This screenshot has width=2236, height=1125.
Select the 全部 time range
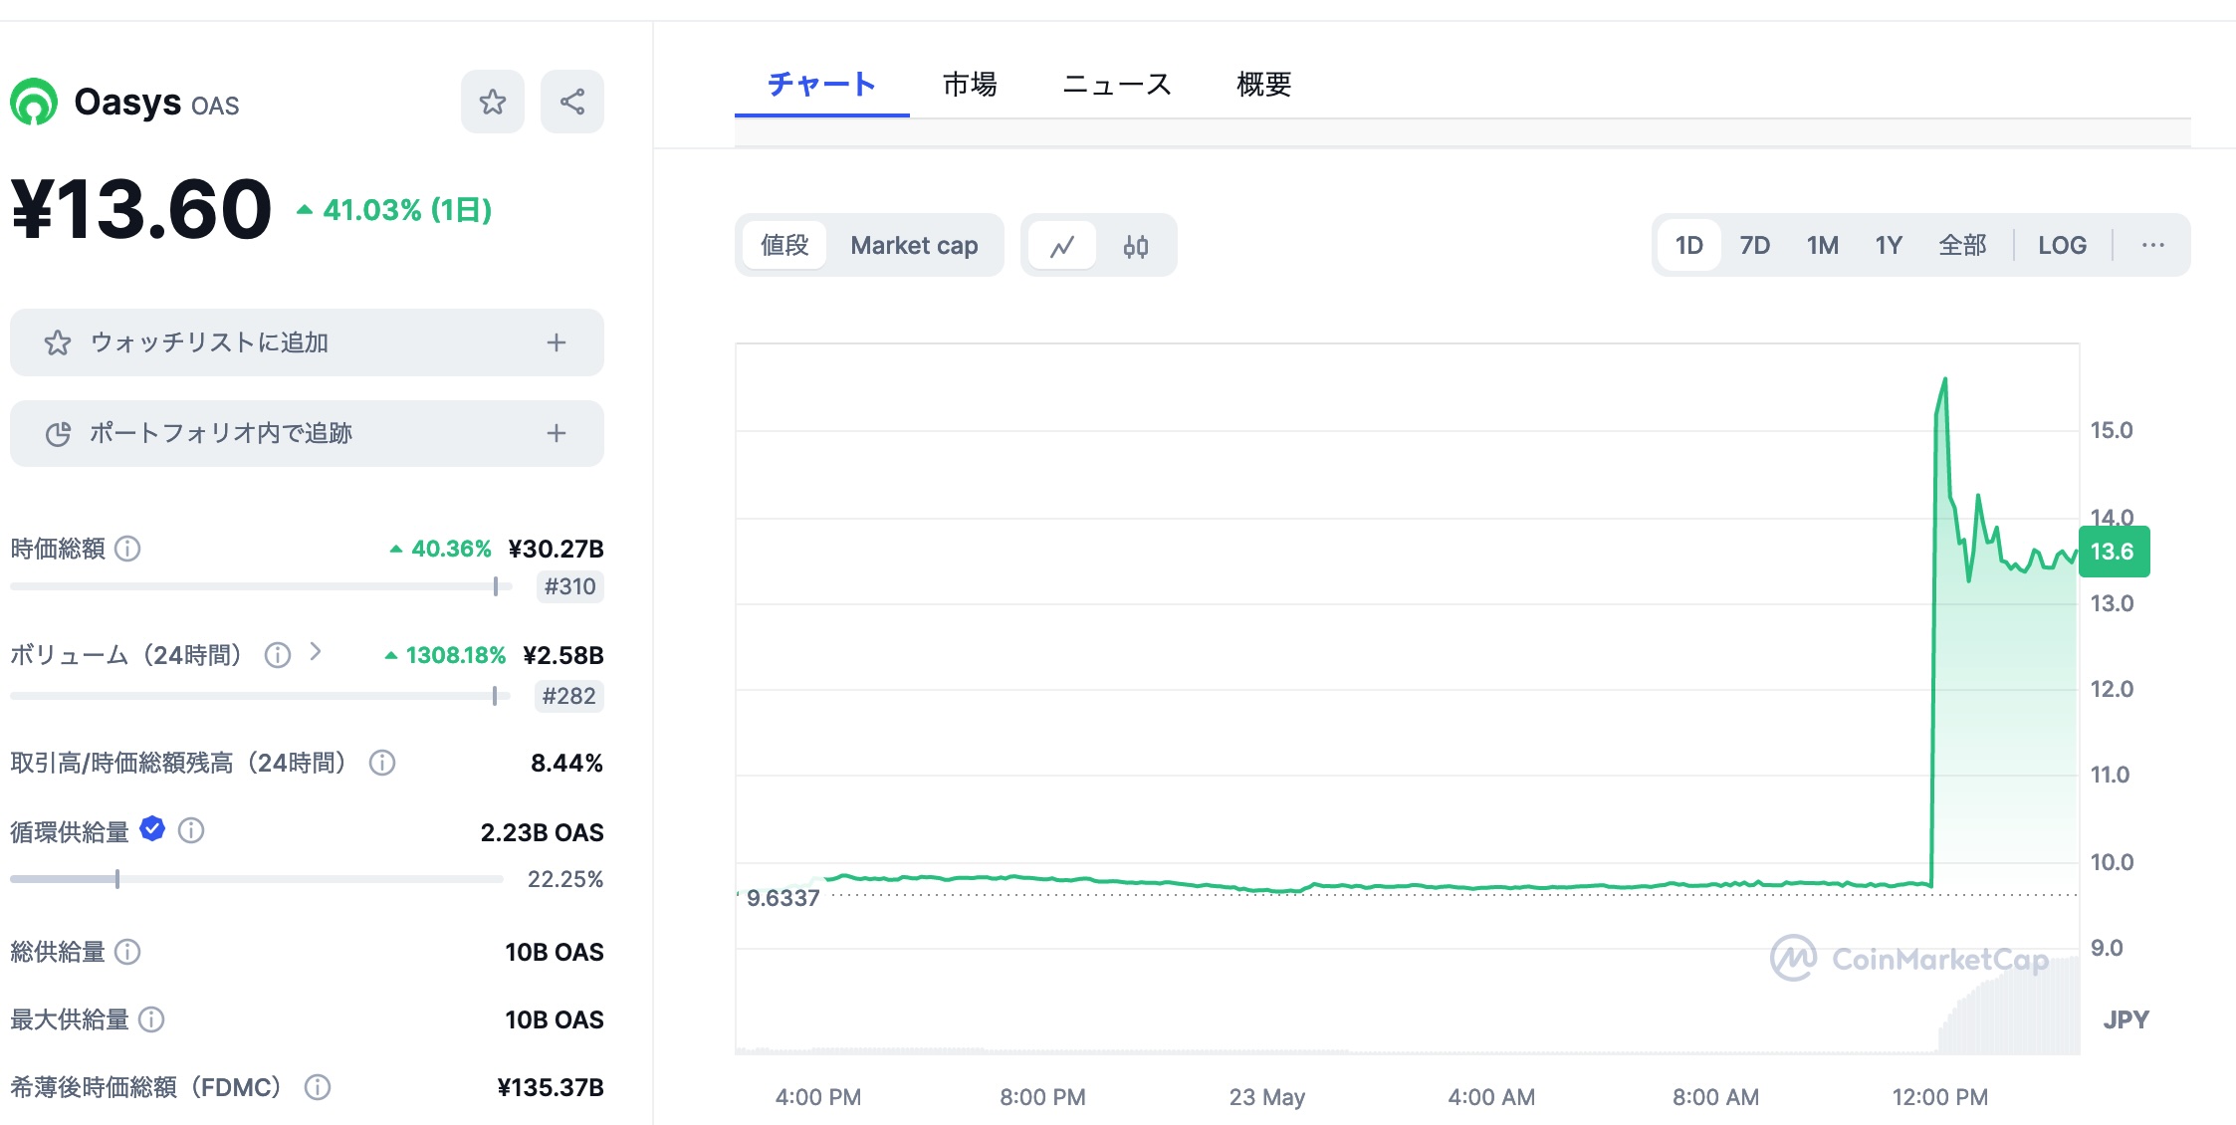coord(1962,245)
